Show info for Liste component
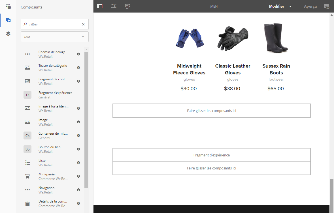This screenshot has height=213, width=334. (78, 163)
